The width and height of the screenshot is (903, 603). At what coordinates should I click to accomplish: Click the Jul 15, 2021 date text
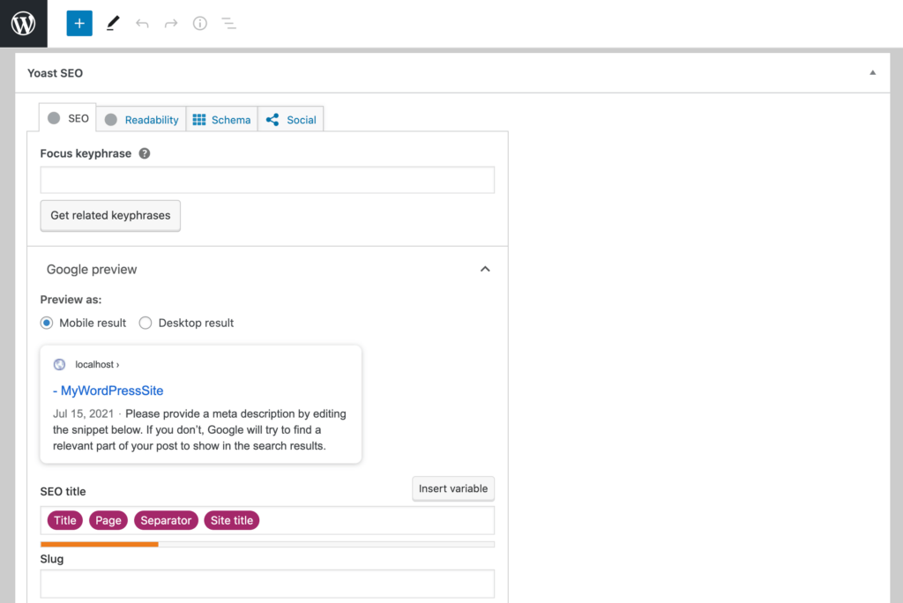tap(84, 414)
